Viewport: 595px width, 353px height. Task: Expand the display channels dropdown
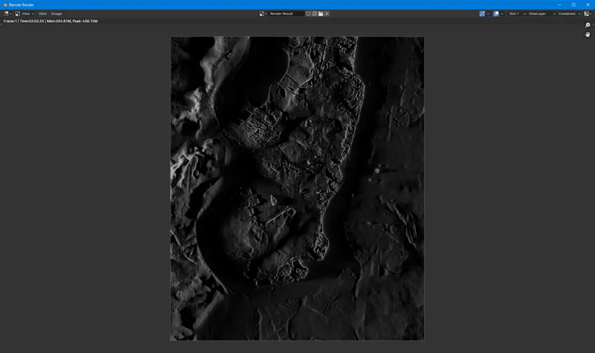588,13
